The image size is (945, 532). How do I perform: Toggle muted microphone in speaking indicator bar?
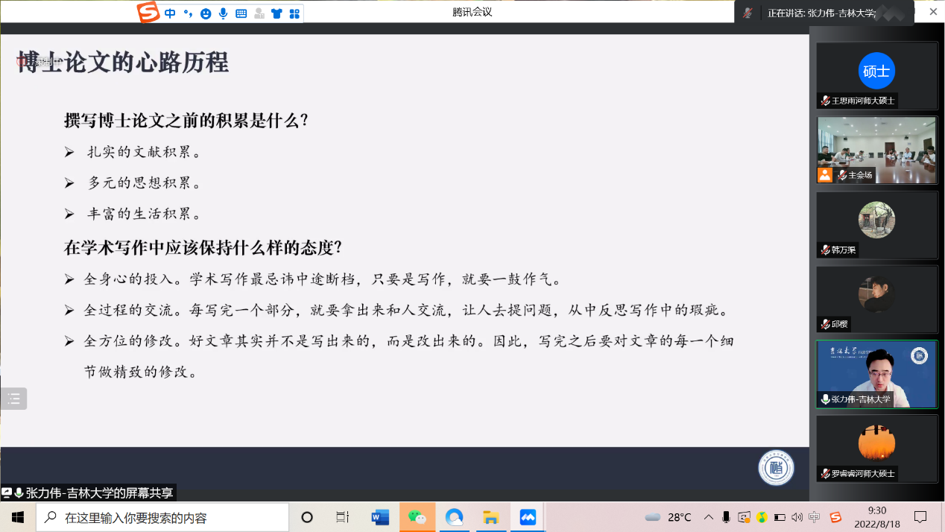pyautogui.click(x=748, y=13)
